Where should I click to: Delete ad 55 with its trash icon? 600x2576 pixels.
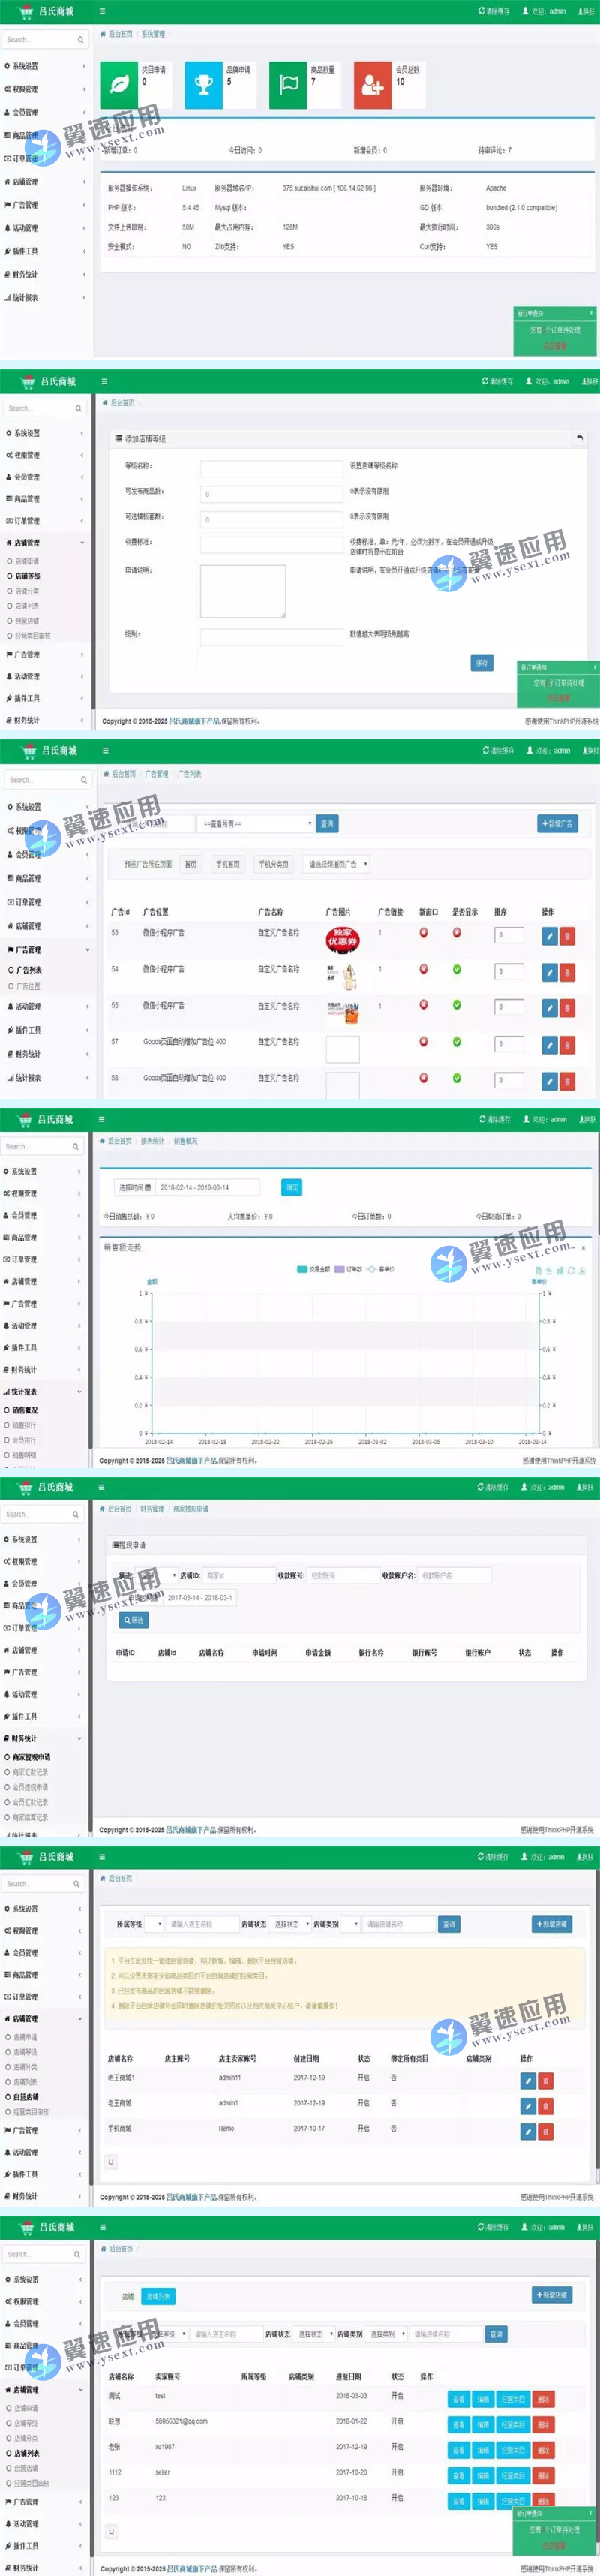coord(567,1008)
